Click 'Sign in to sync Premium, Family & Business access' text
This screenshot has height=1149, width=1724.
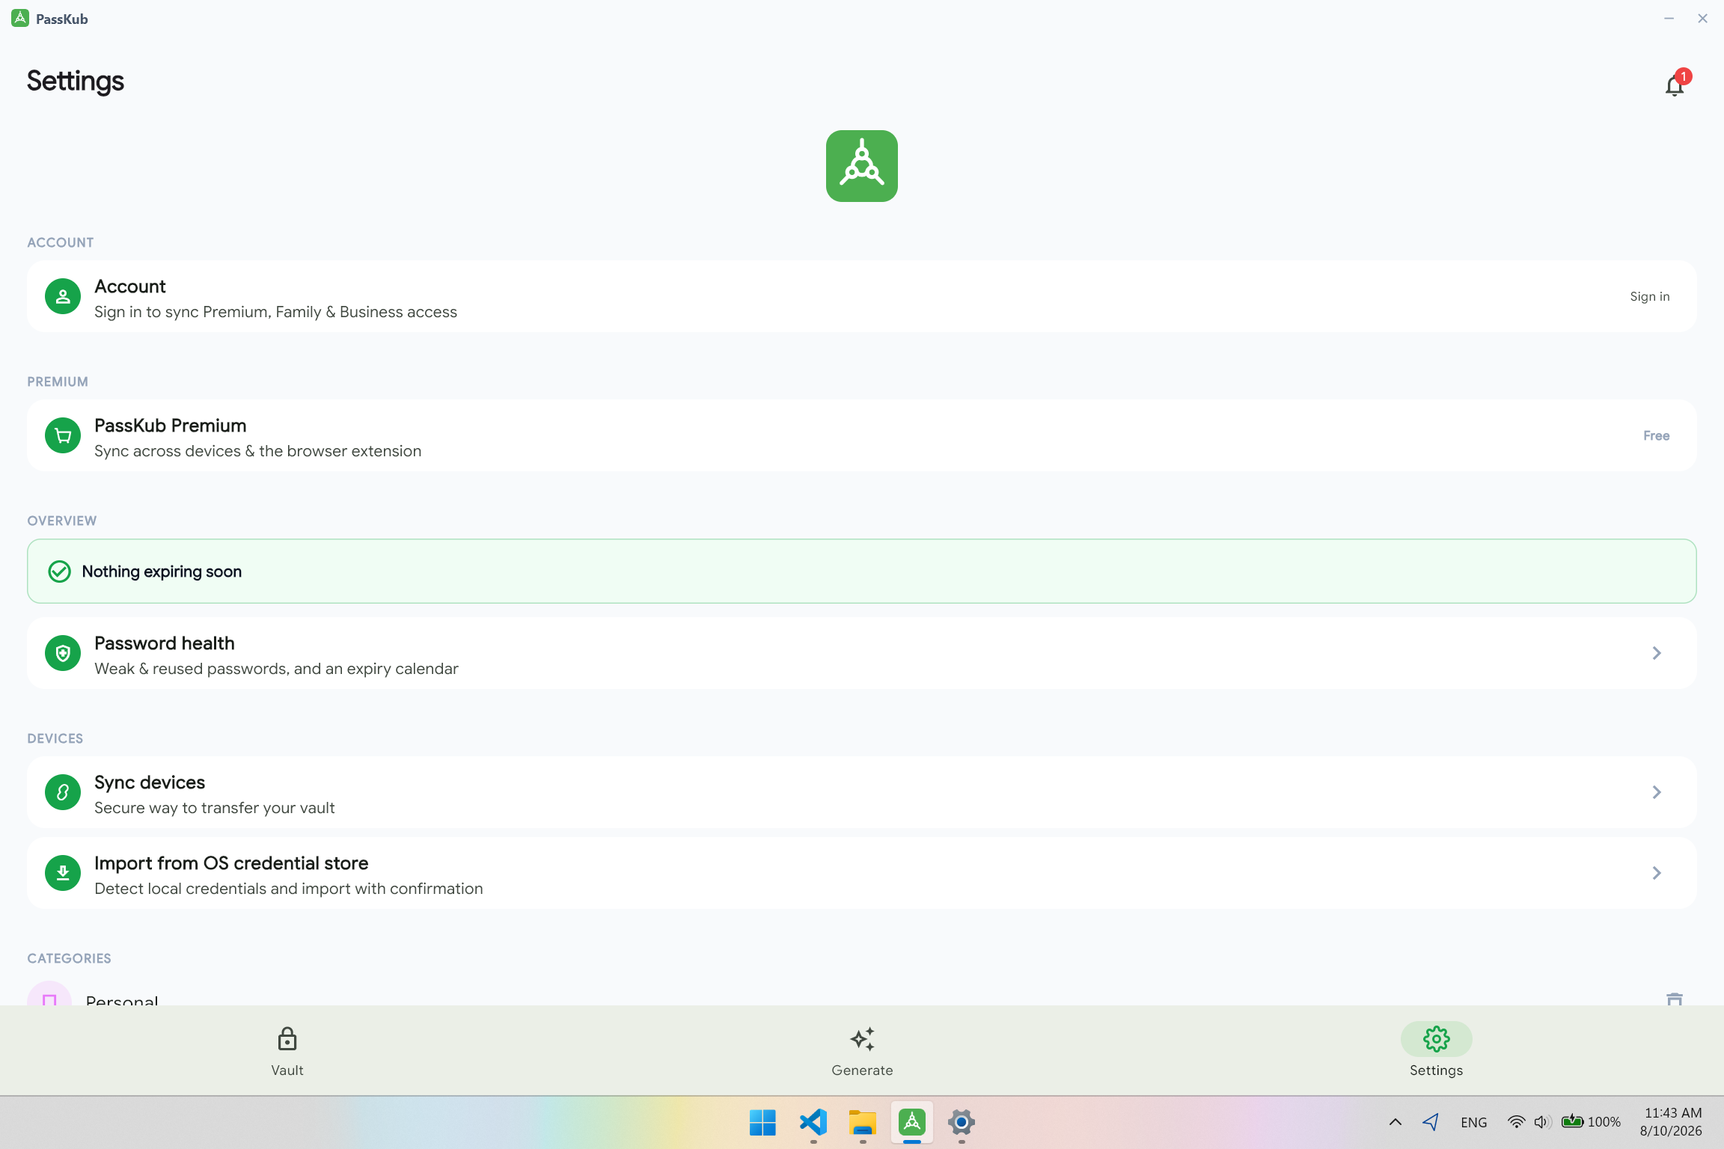(275, 312)
